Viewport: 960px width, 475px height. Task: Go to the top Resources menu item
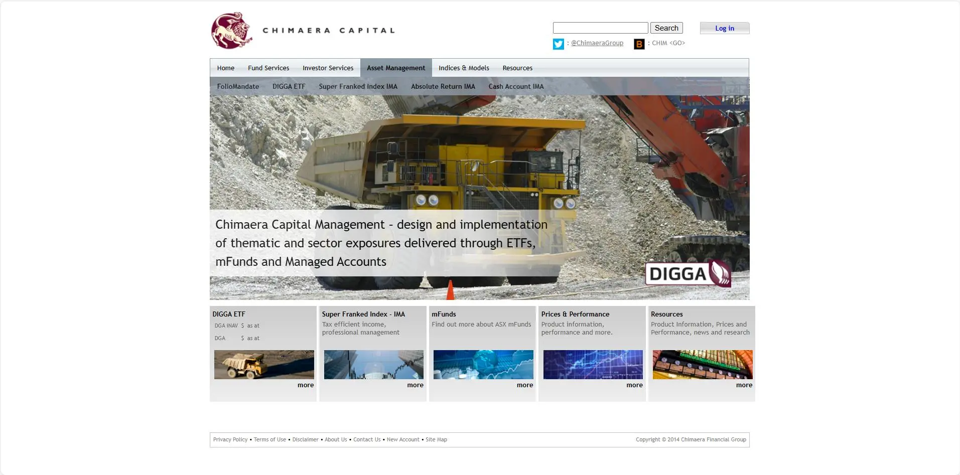click(x=517, y=68)
